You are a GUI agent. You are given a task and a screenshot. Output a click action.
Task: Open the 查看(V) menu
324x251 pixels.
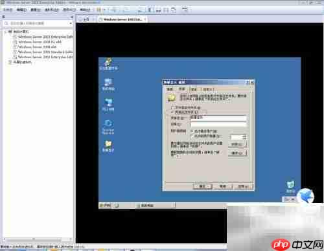36,10
